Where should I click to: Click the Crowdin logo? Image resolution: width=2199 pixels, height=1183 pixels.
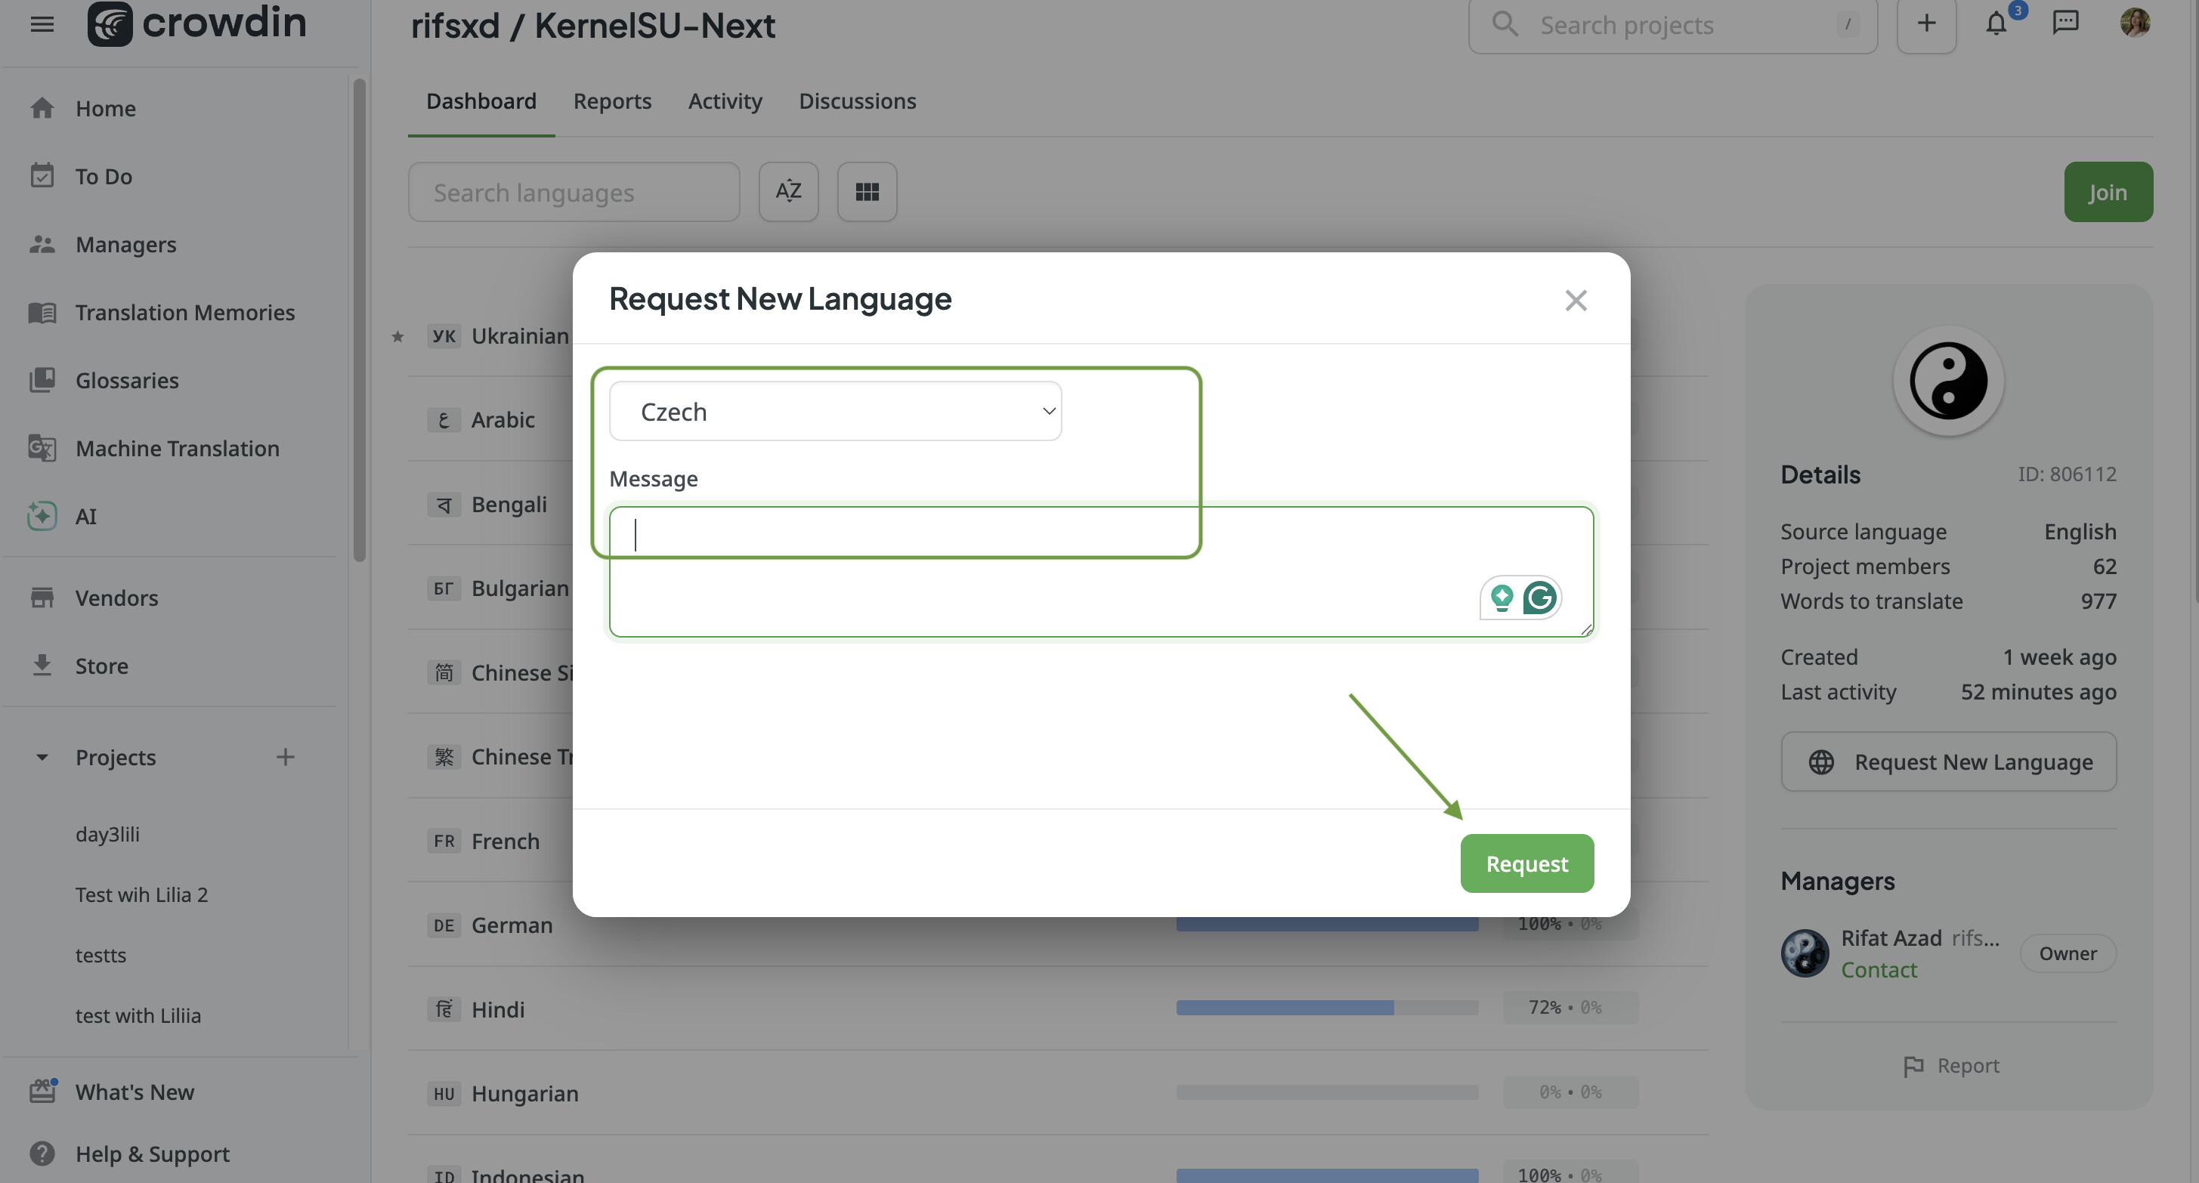tap(197, 23)
